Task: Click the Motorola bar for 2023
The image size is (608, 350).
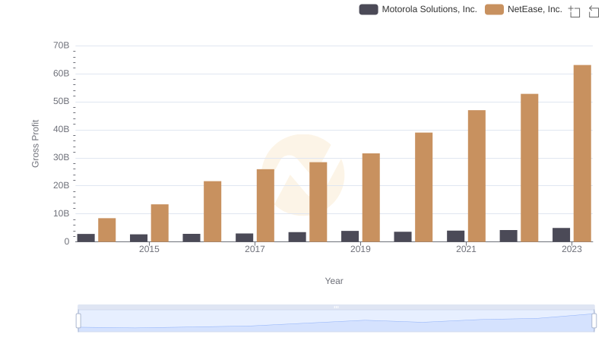Action: pyautogui.click(x=561, y=235)
